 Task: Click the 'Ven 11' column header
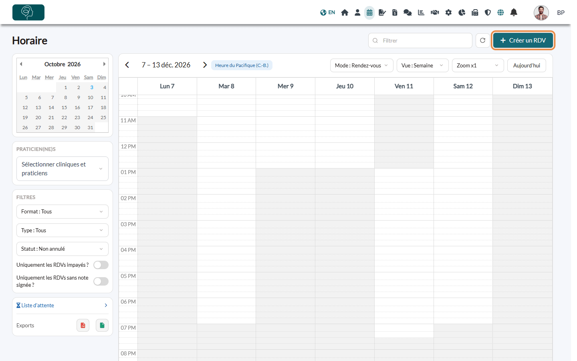[x=404, y=86]
